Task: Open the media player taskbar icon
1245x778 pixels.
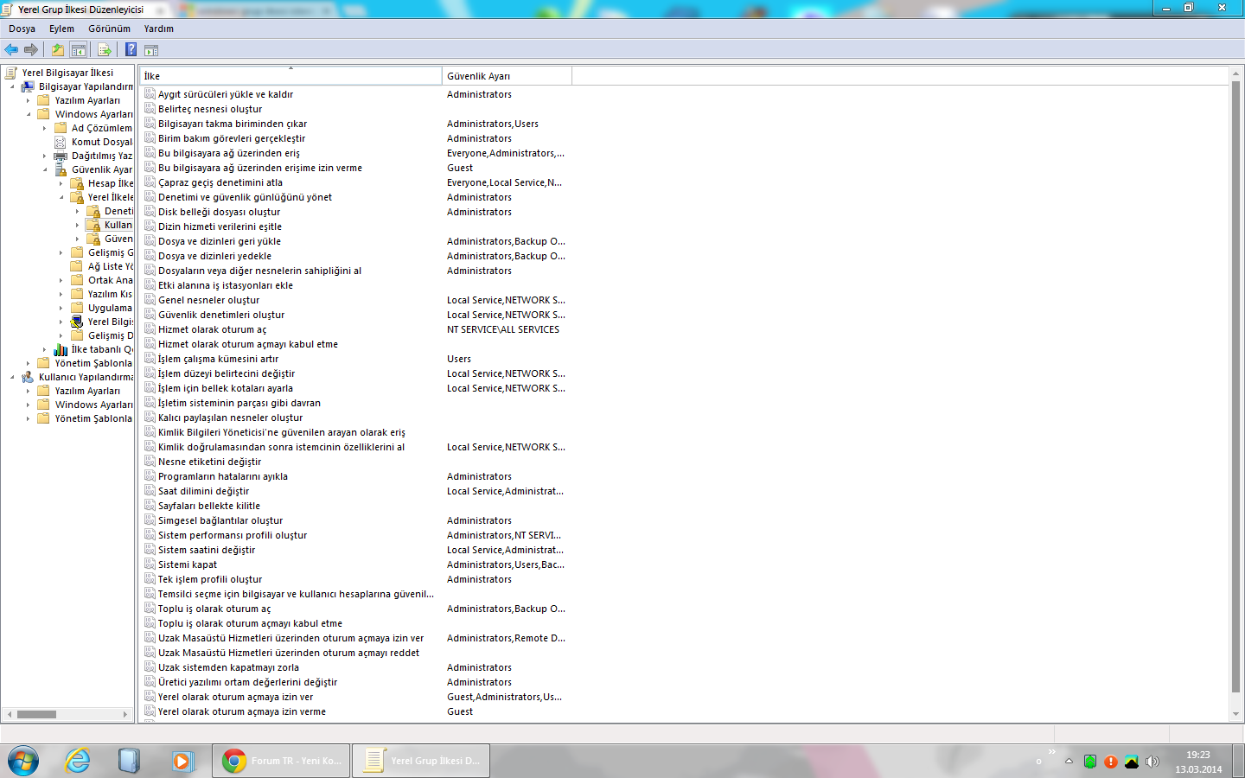Action: 182,761
